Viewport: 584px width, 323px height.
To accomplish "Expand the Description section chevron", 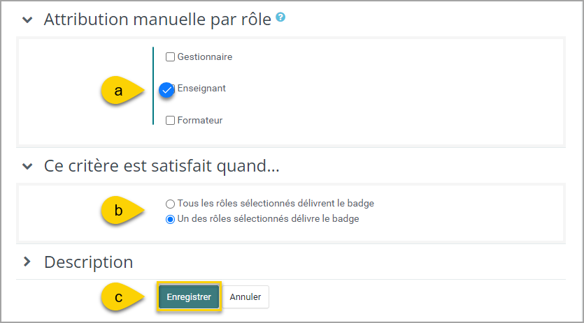I will point(27,262).
